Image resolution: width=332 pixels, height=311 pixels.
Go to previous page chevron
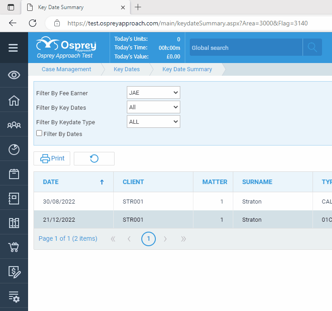pyautogui.click(x=129, y=239)
